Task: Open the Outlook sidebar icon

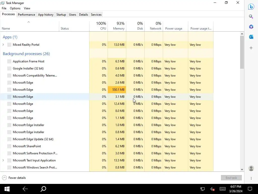Action: coord(251,37)
